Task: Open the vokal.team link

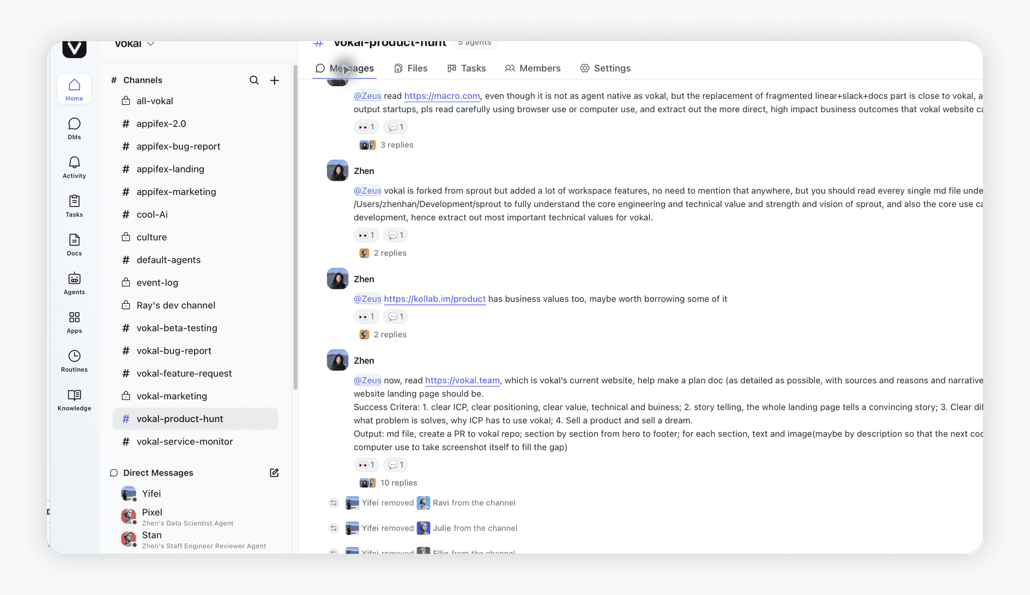Action: 462,380
